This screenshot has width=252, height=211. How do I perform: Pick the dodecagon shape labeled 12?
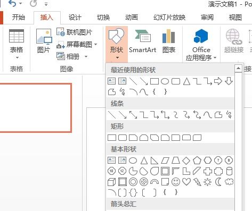[x=122, y=171]
